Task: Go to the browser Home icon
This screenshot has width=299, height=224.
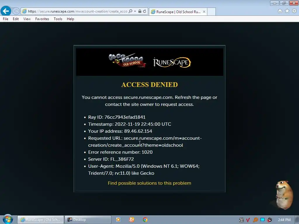Action: (x=280, y=11)
